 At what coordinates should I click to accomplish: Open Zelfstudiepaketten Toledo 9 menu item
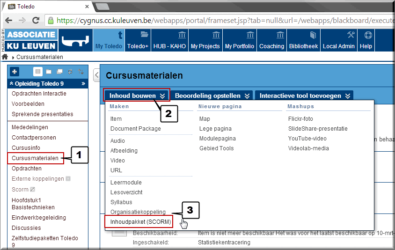pyautogui.click(x=45, y=242)
